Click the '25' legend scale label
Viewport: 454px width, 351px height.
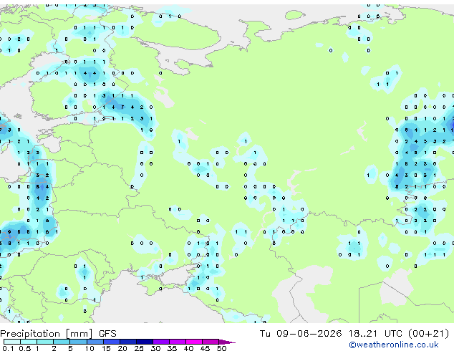(x=139, y=348)
